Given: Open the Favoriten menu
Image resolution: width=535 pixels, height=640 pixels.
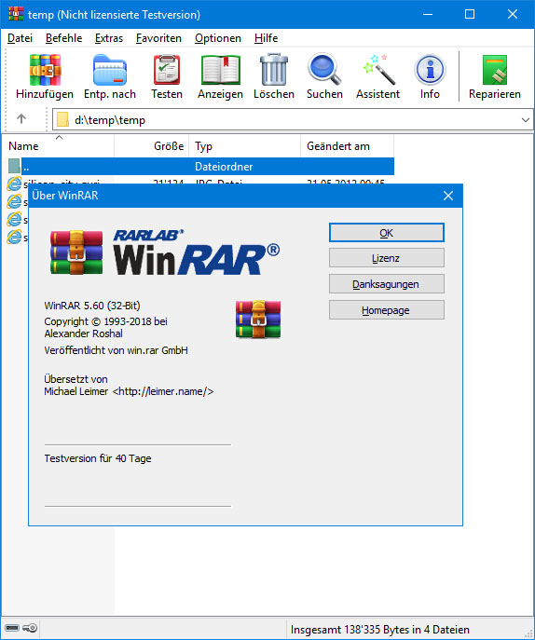Looking at the screenshot, I should [158, 38].
